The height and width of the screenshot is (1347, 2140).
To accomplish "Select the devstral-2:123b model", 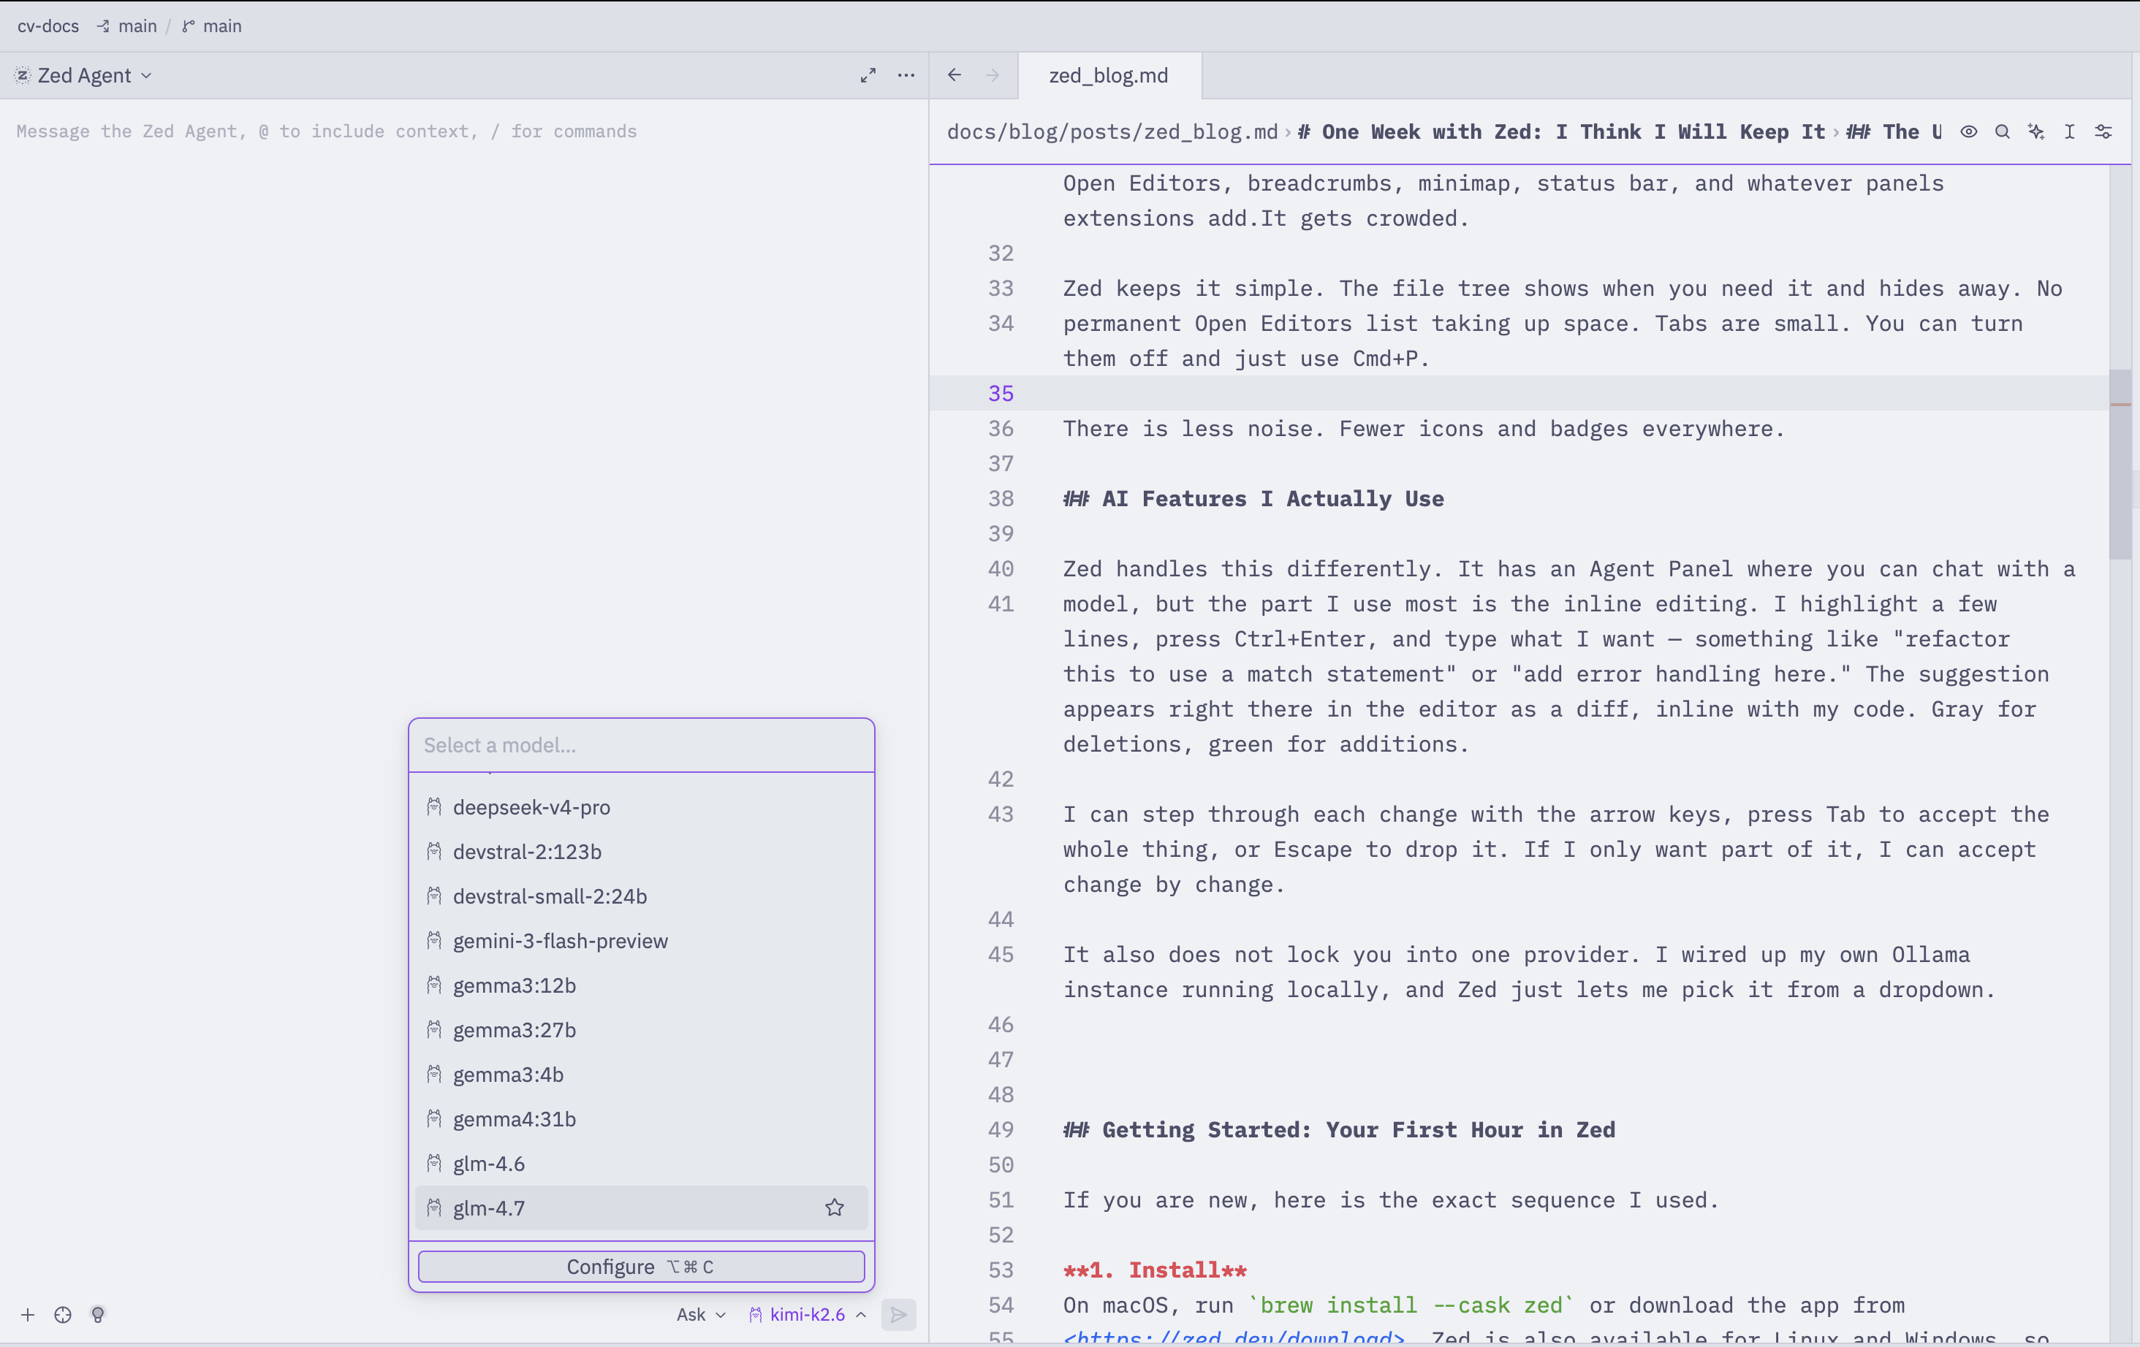I will click(641, 852).
